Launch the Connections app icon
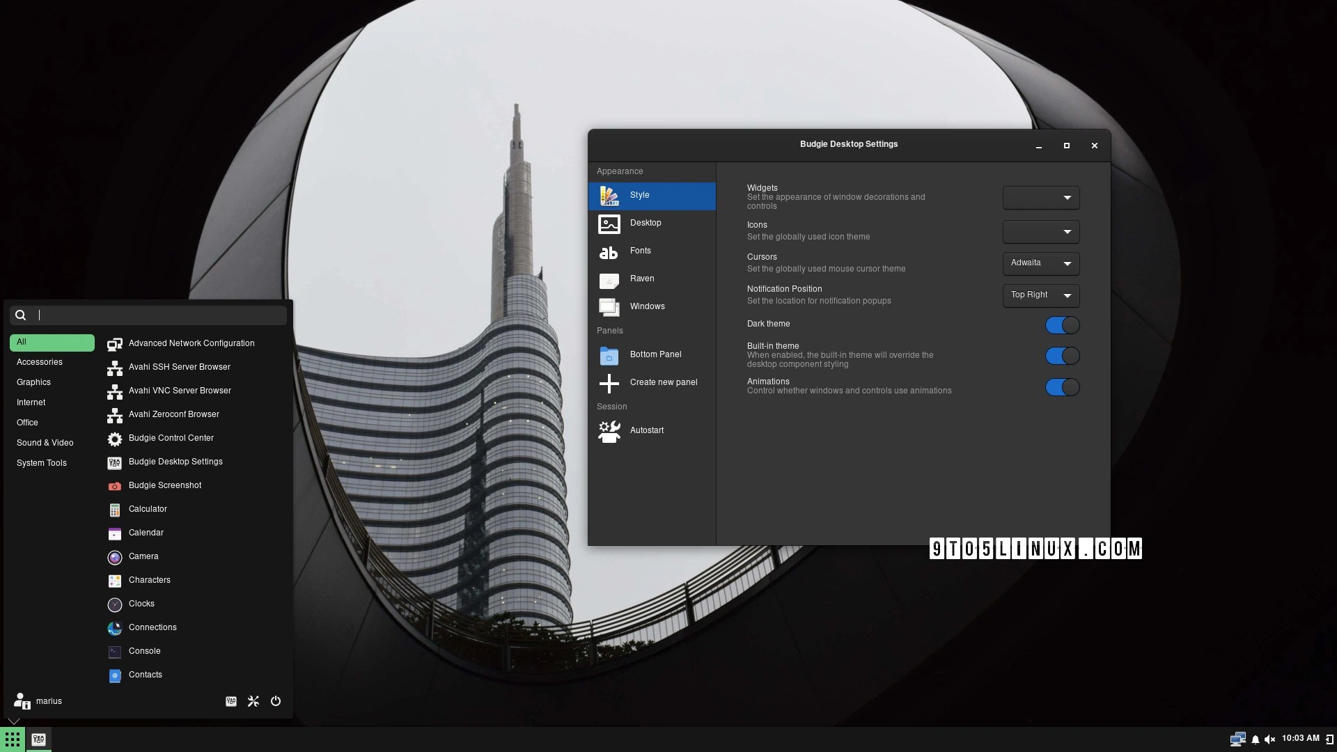1337x752 pixels. click(115, 627)
